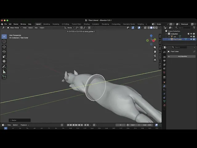
Task: Uncheck the Collection exclude checkbox
Action: tap(188, 34)
